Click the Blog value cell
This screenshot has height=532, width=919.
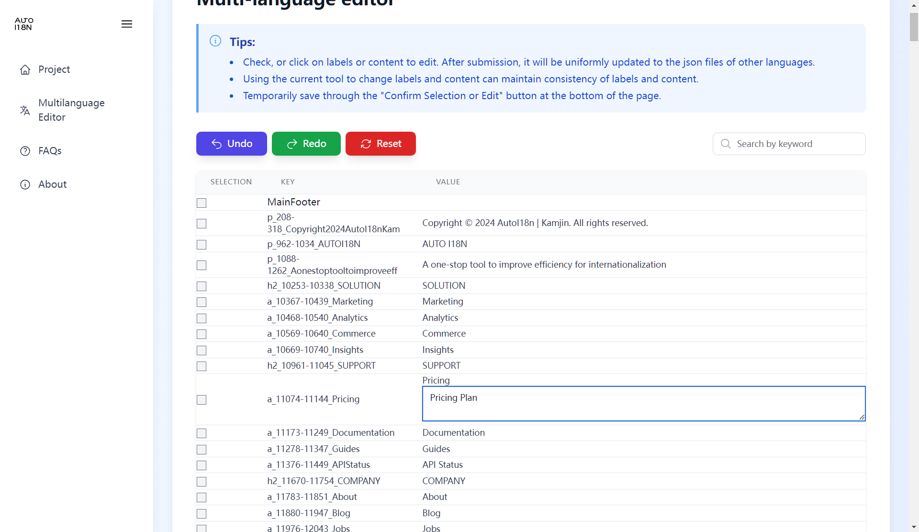[x=431, y=513]
